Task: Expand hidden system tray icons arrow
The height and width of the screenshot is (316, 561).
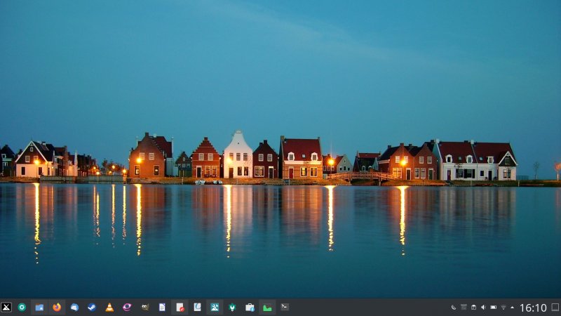Action: click(x=512, y=308)
